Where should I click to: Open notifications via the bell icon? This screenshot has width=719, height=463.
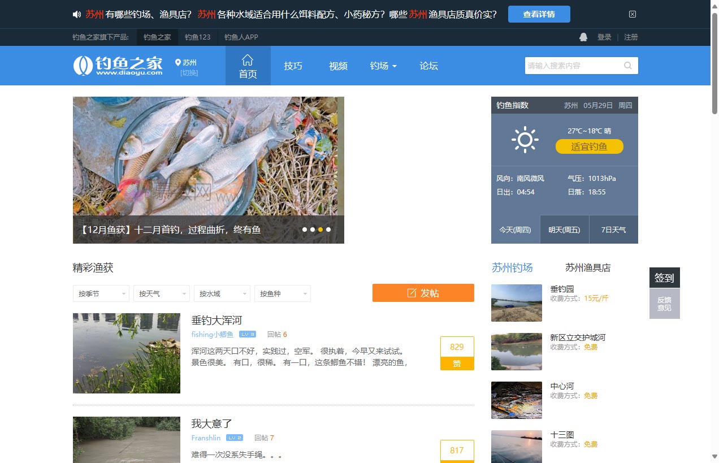[583, 37]
